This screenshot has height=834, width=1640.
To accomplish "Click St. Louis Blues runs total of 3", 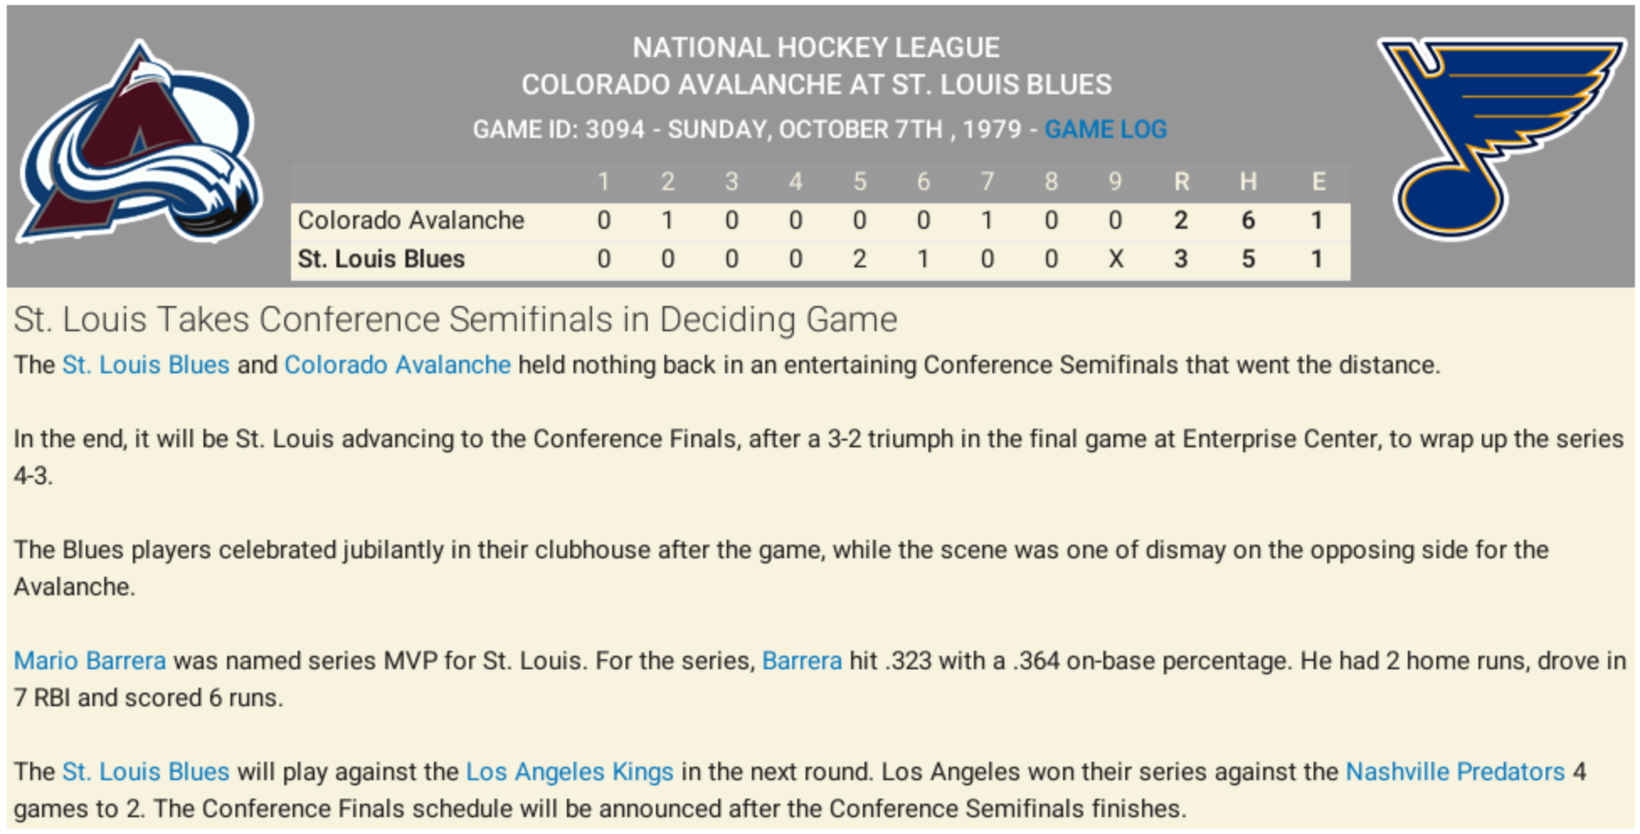I will (x=1181, y=259).
